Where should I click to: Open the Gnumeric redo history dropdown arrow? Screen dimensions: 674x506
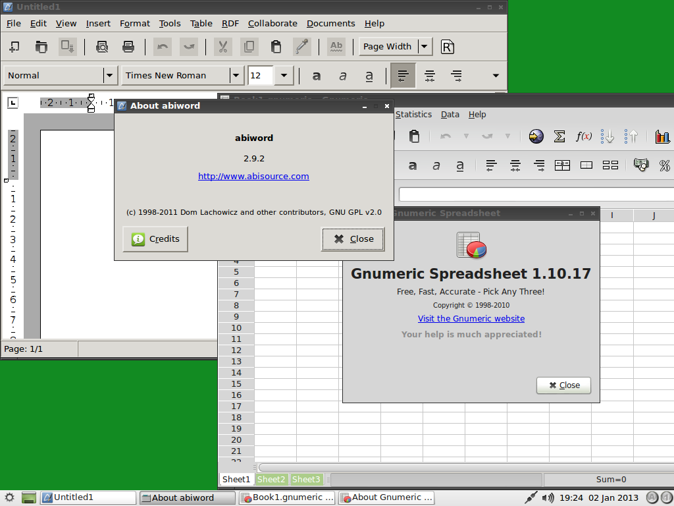(507, 136)
